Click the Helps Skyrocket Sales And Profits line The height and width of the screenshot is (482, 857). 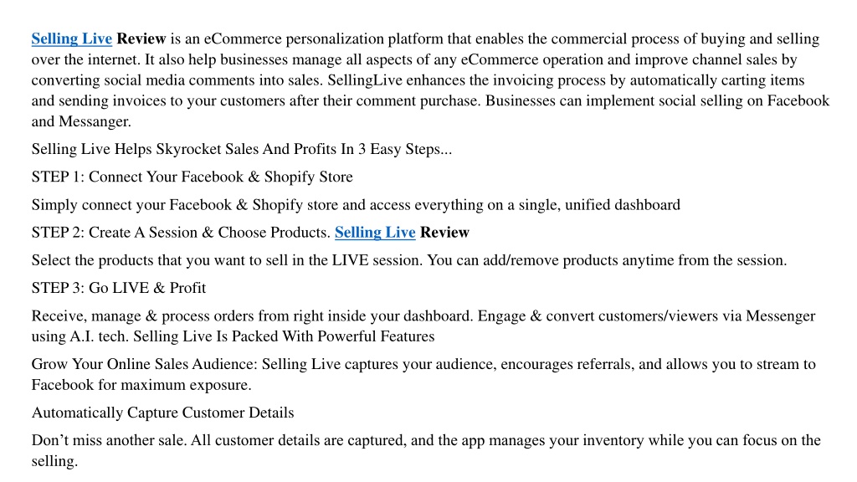coord(242,149)
